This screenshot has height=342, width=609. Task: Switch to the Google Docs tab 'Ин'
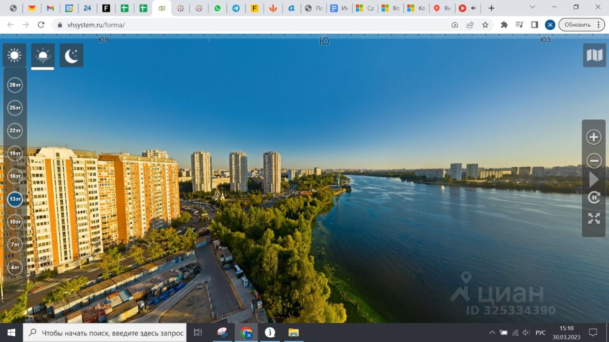339,8
